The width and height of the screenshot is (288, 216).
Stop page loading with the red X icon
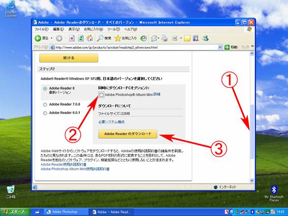pos(72,38)
